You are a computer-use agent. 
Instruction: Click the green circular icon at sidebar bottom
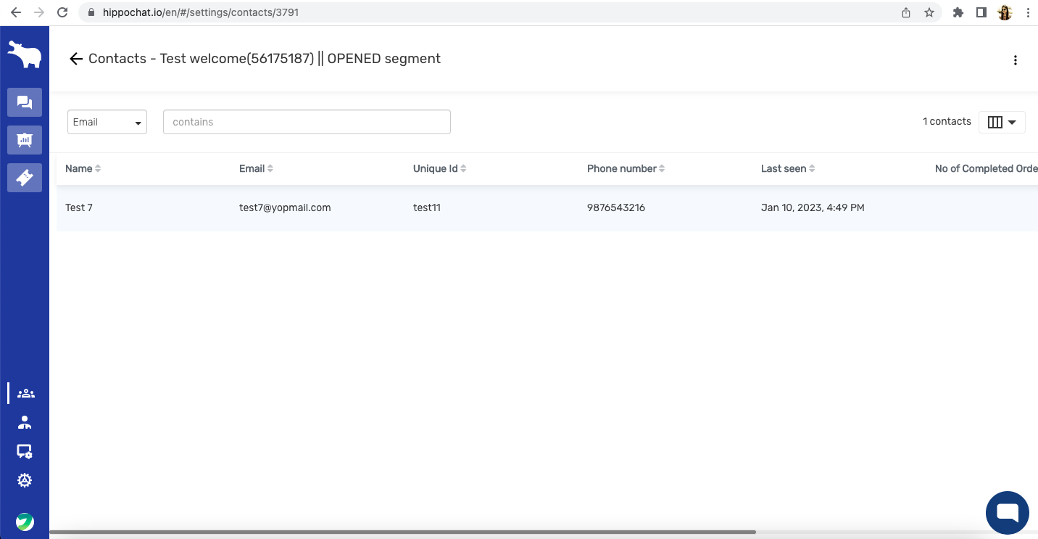click(x=25, y=522)
